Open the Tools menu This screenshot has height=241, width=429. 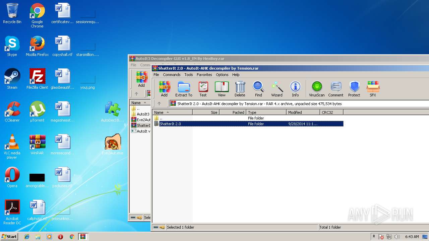(x=189, y=75)
